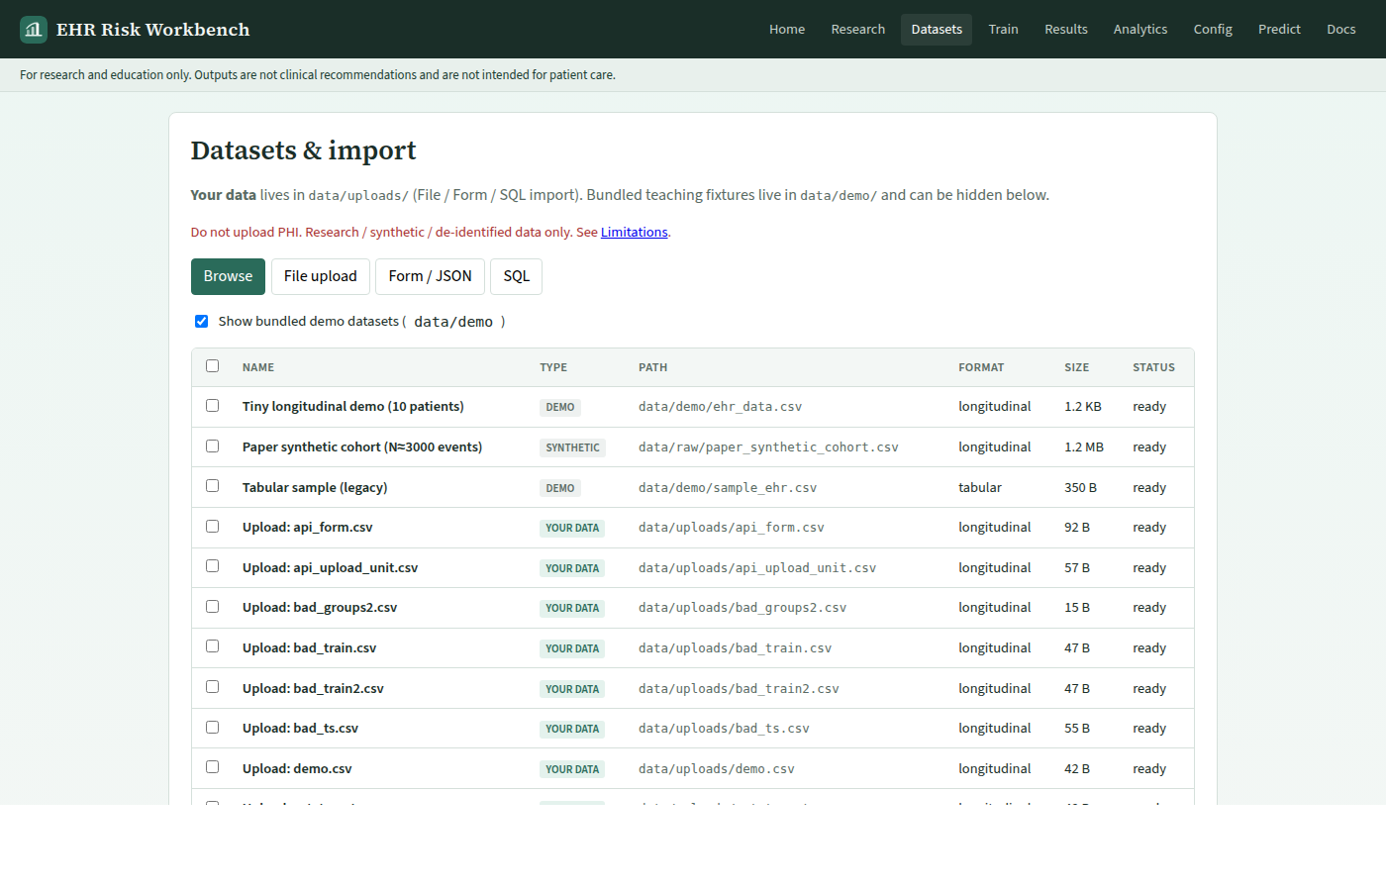Check the api_upload_unit.csv row checkbox
1386x891 pixels.
tap(212, 566)
